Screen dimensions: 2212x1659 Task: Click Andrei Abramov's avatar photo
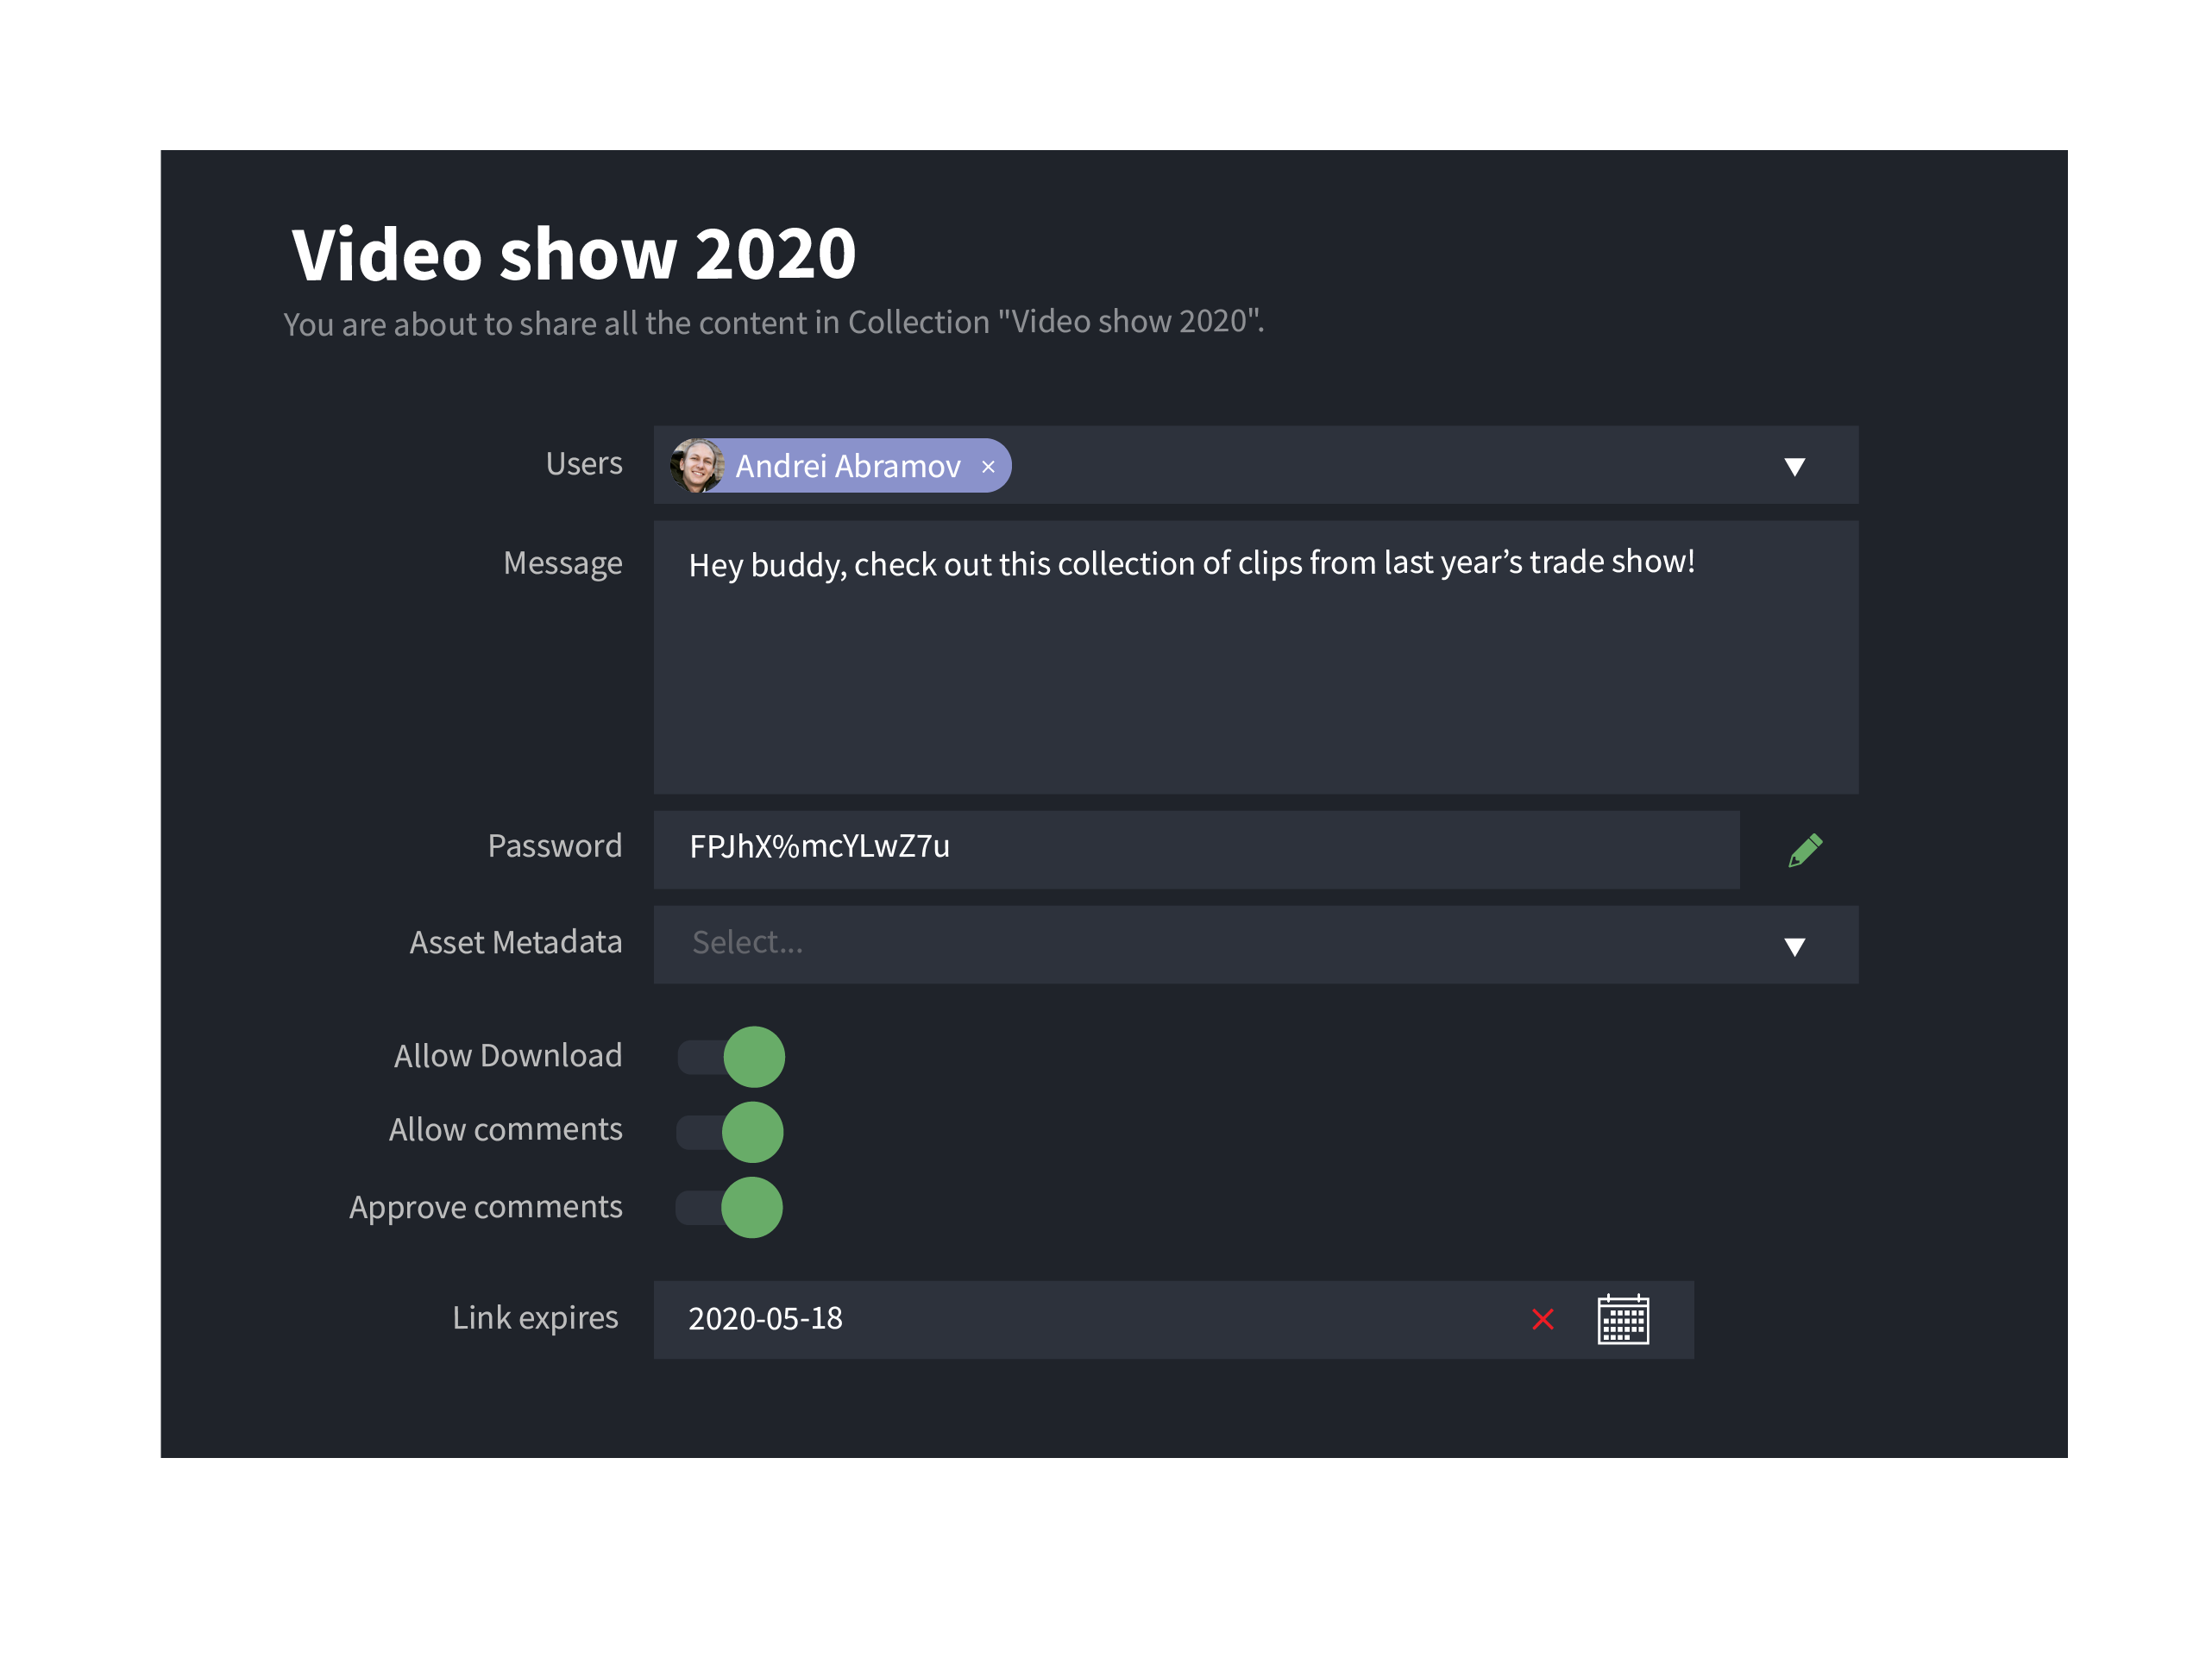697,466
